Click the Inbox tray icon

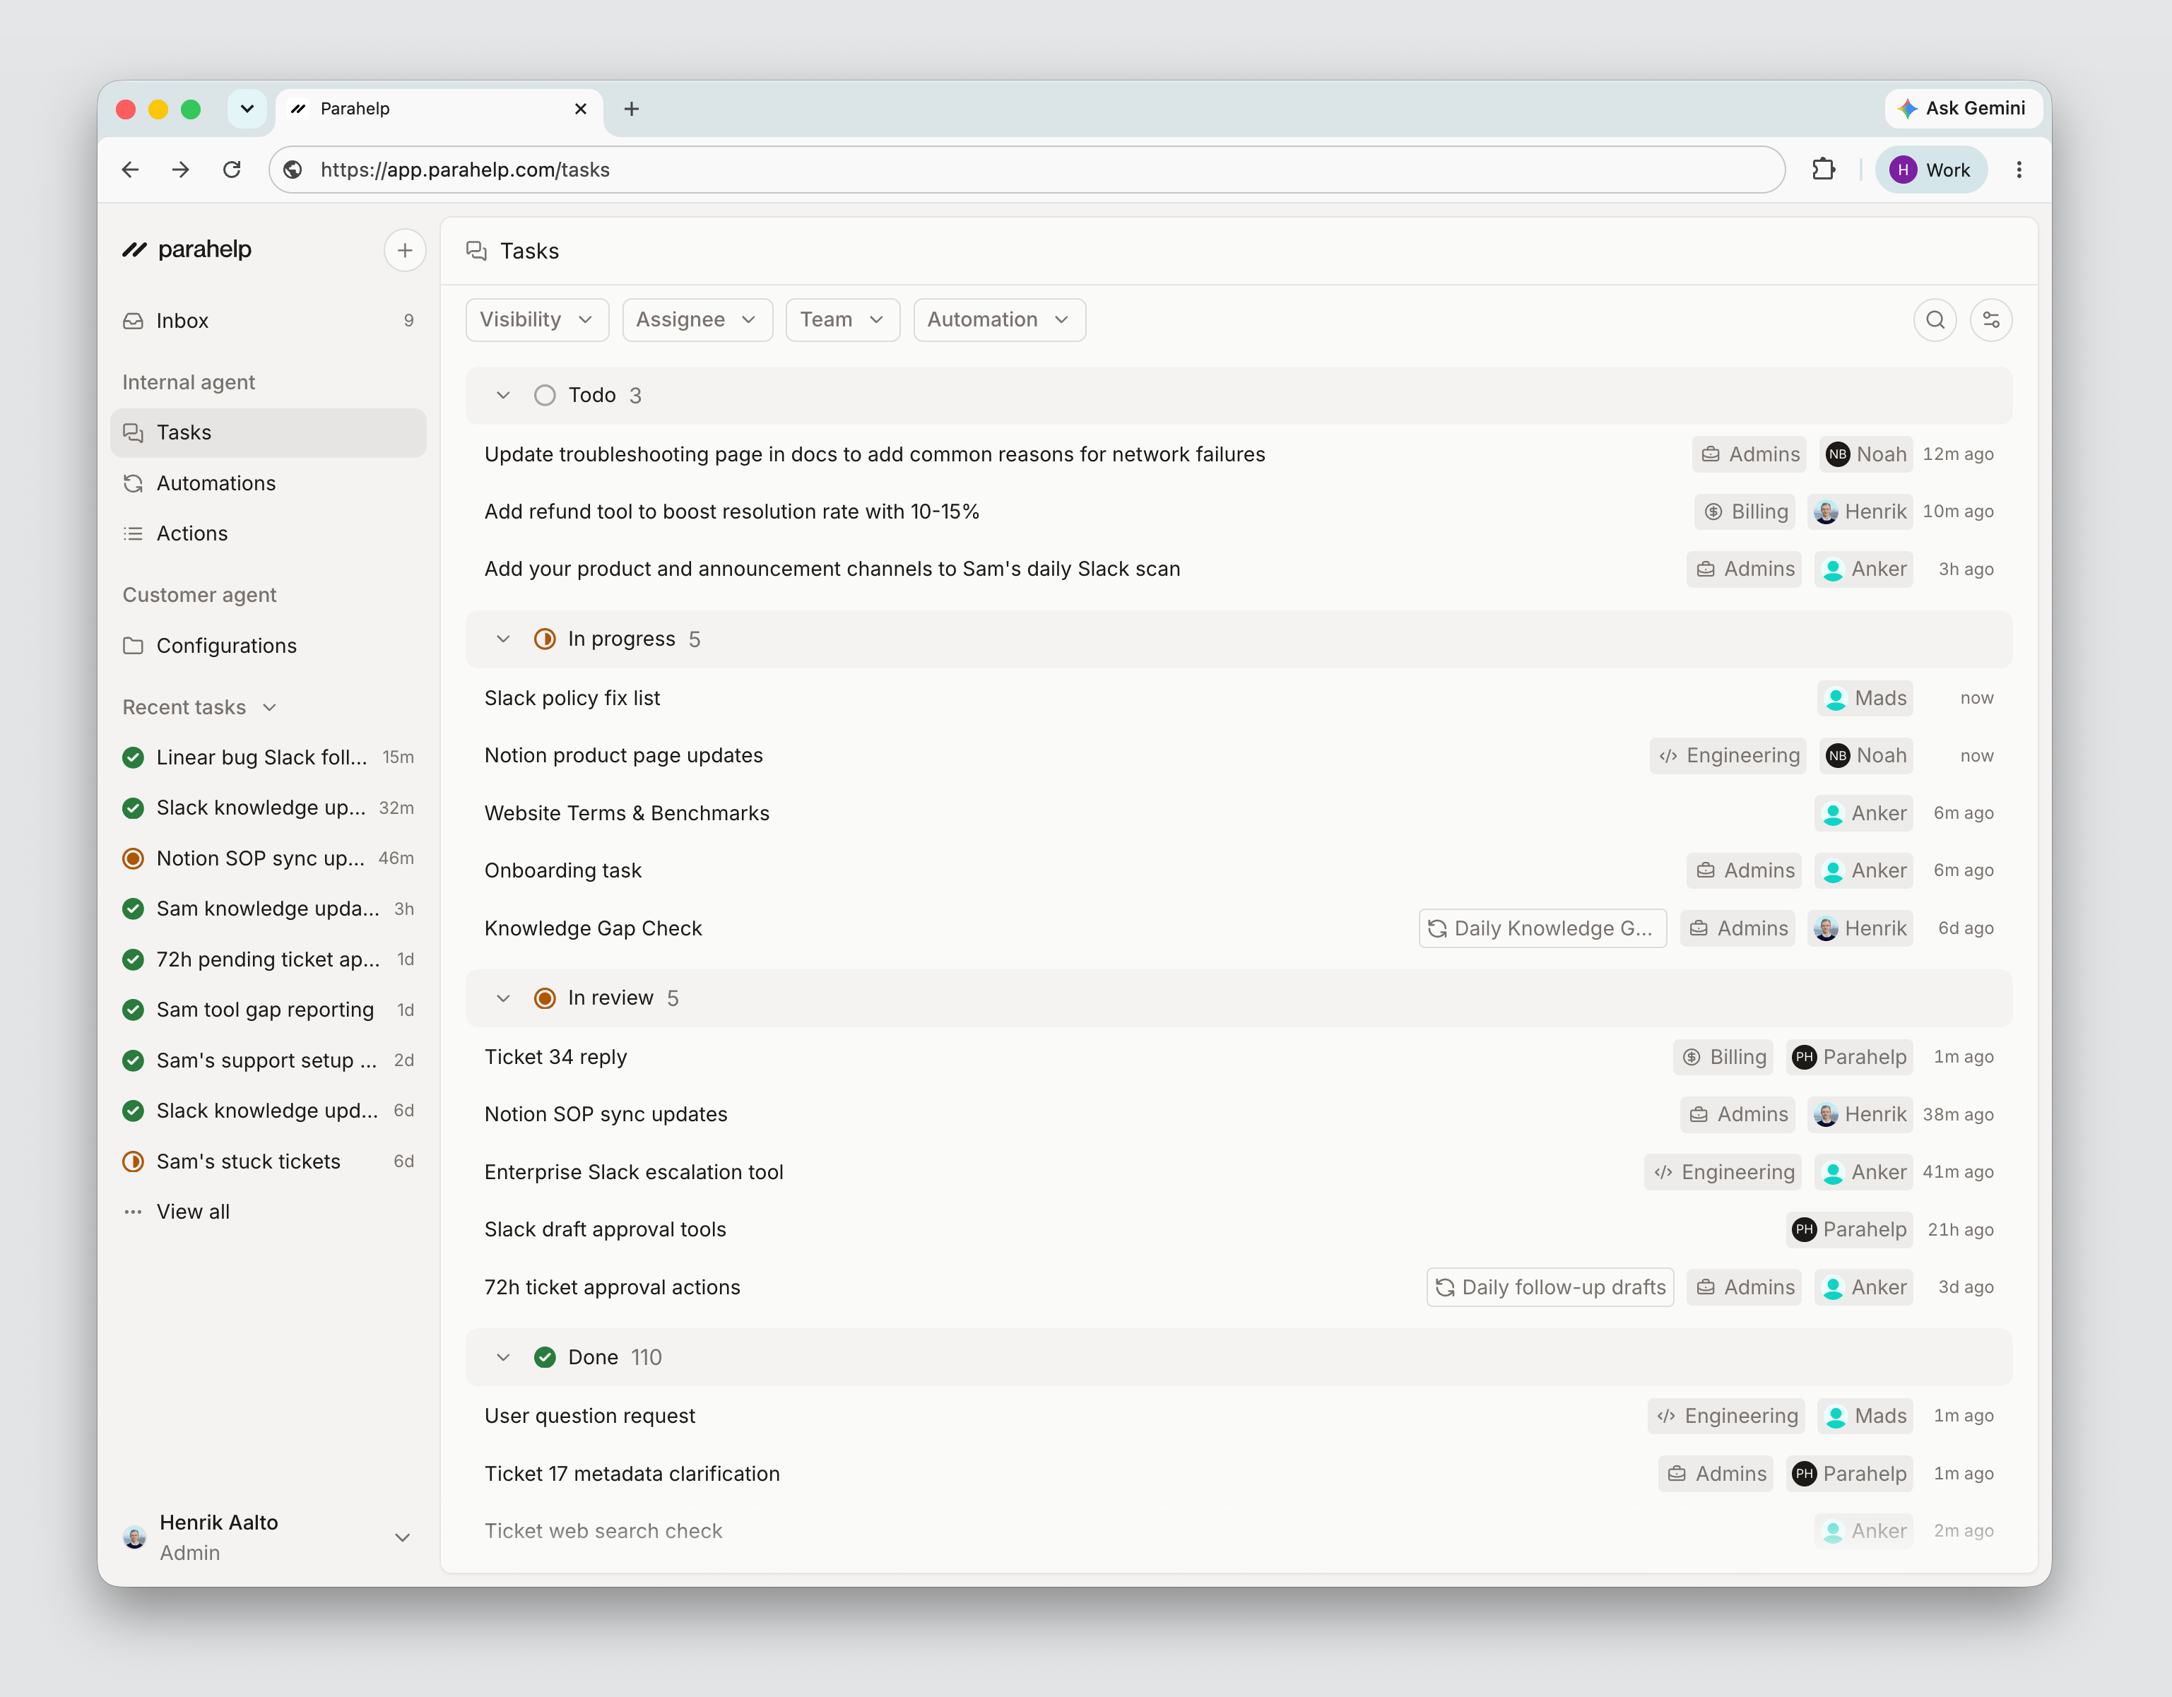click(134, 321)
